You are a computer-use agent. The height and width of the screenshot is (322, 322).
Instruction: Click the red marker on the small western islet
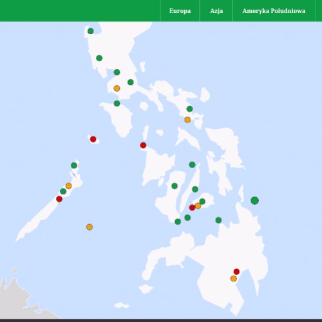(x=93, y=139)
